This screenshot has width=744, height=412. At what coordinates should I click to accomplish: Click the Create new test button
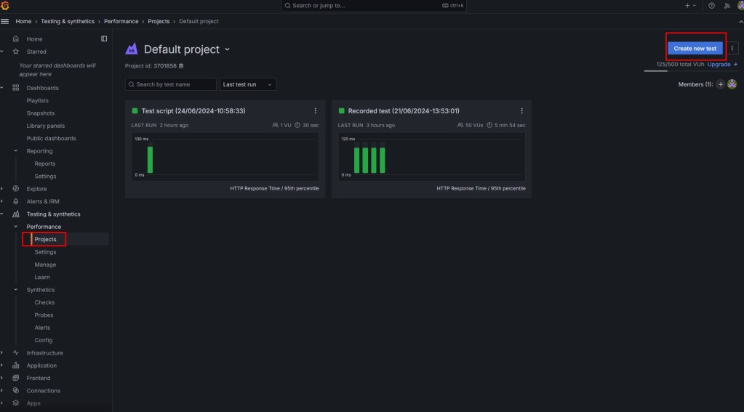(x=695, y=49)
